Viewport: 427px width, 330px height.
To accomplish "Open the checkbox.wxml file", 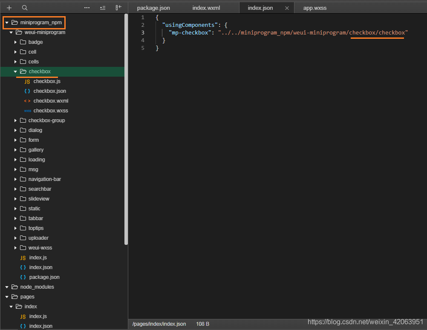I will click(51, 101).
